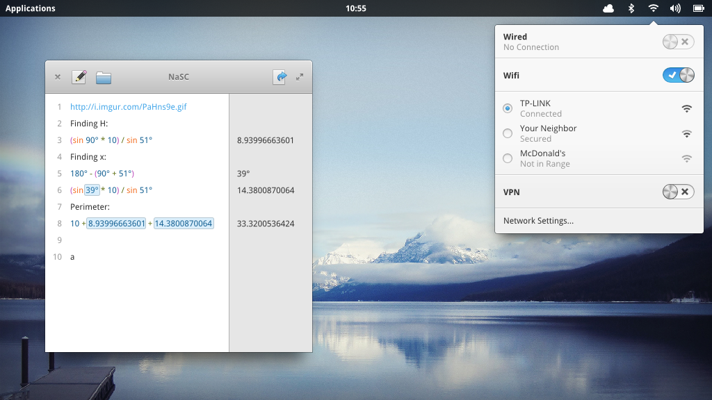The height and width of the screenshot is (400, 712).
Task: Click the 33.3200536424 perimeter result
Action: [266, 224]
